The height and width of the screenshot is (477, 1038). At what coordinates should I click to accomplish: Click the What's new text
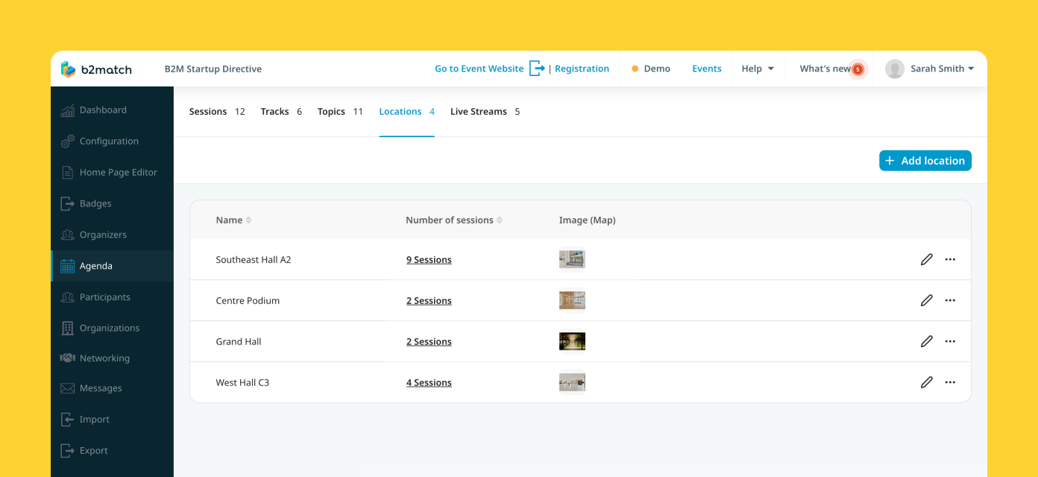coord(825,69)
